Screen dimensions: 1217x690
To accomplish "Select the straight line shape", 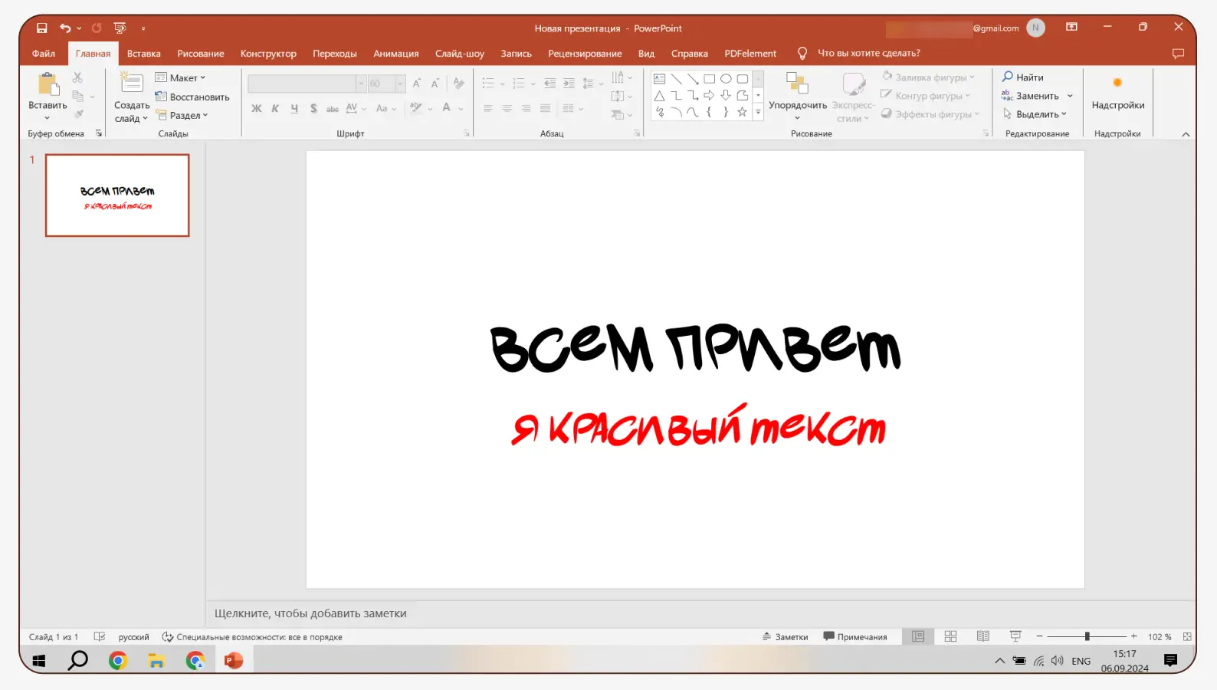I will click(676, 78).
